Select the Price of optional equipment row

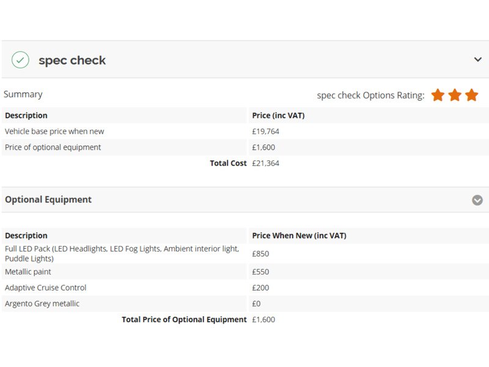(53, 147)
